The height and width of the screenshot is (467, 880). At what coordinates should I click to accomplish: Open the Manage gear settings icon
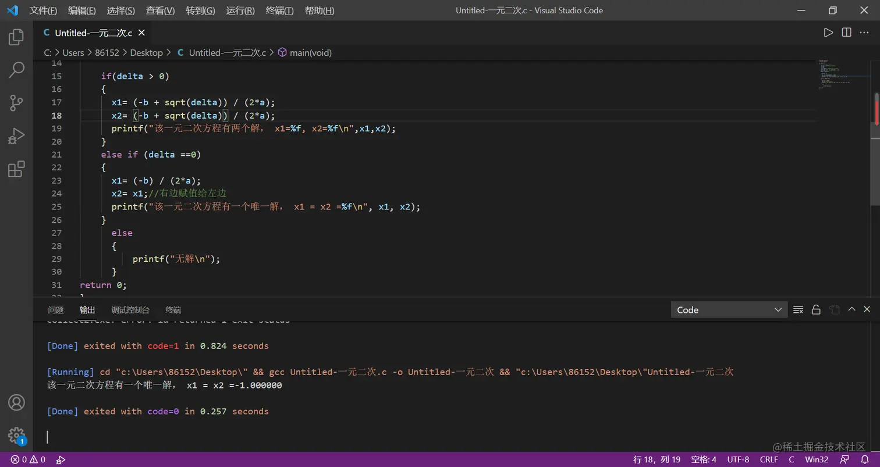tap(16, 435)
